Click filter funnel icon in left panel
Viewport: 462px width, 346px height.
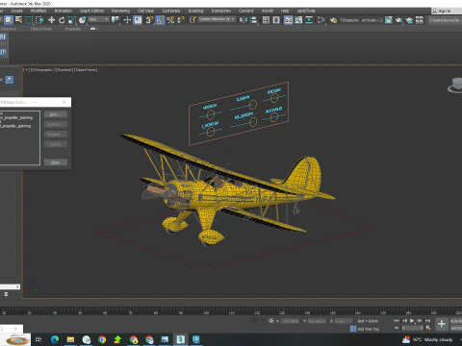tap(10, 80)
